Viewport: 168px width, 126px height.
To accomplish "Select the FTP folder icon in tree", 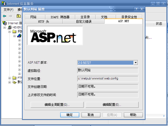I will [14, 78].
